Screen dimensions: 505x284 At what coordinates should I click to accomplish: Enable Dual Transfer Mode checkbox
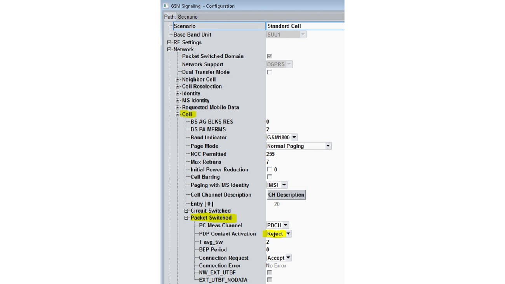(x=269, y=72)
